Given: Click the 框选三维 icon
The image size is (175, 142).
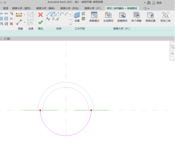Looking at the screenshot, I should pyautogui.click(x=166, y=15).
